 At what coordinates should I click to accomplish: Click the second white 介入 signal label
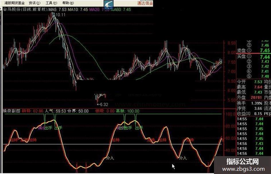pos(183,158)
